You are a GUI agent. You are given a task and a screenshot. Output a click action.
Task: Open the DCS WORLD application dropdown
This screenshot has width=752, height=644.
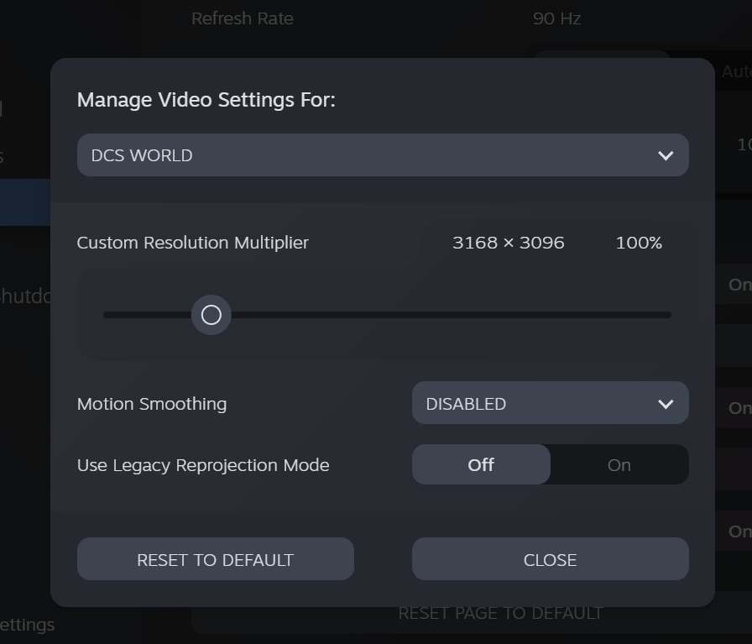coord(383,155)
